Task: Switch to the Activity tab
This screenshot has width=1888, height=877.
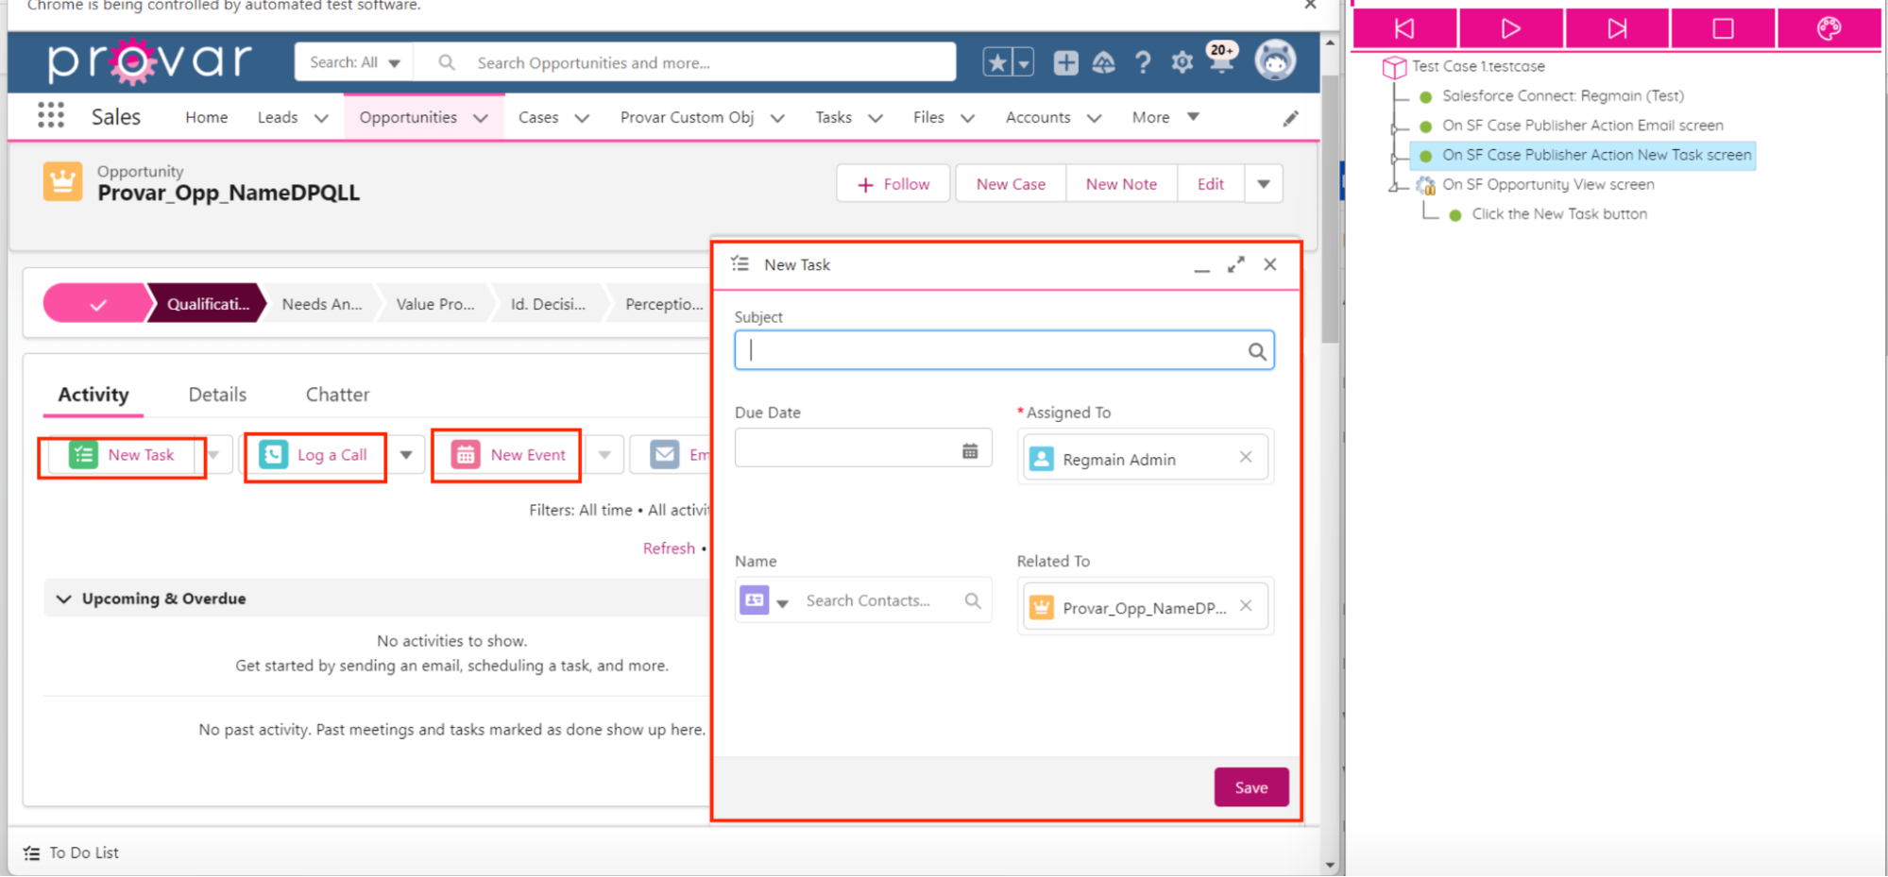Action: point(94,395)
